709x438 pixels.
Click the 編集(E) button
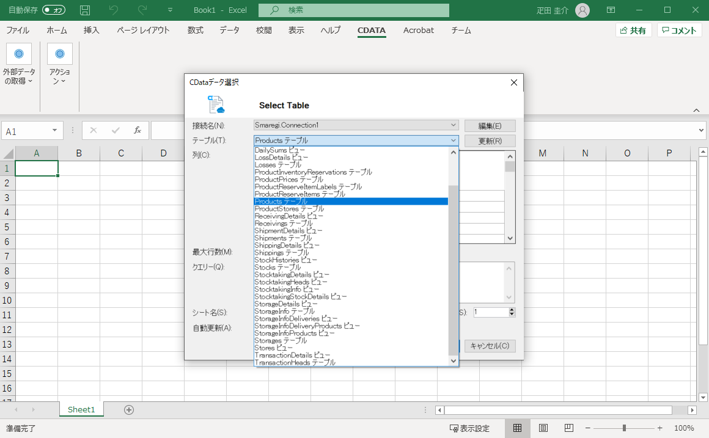pos(490,125)
